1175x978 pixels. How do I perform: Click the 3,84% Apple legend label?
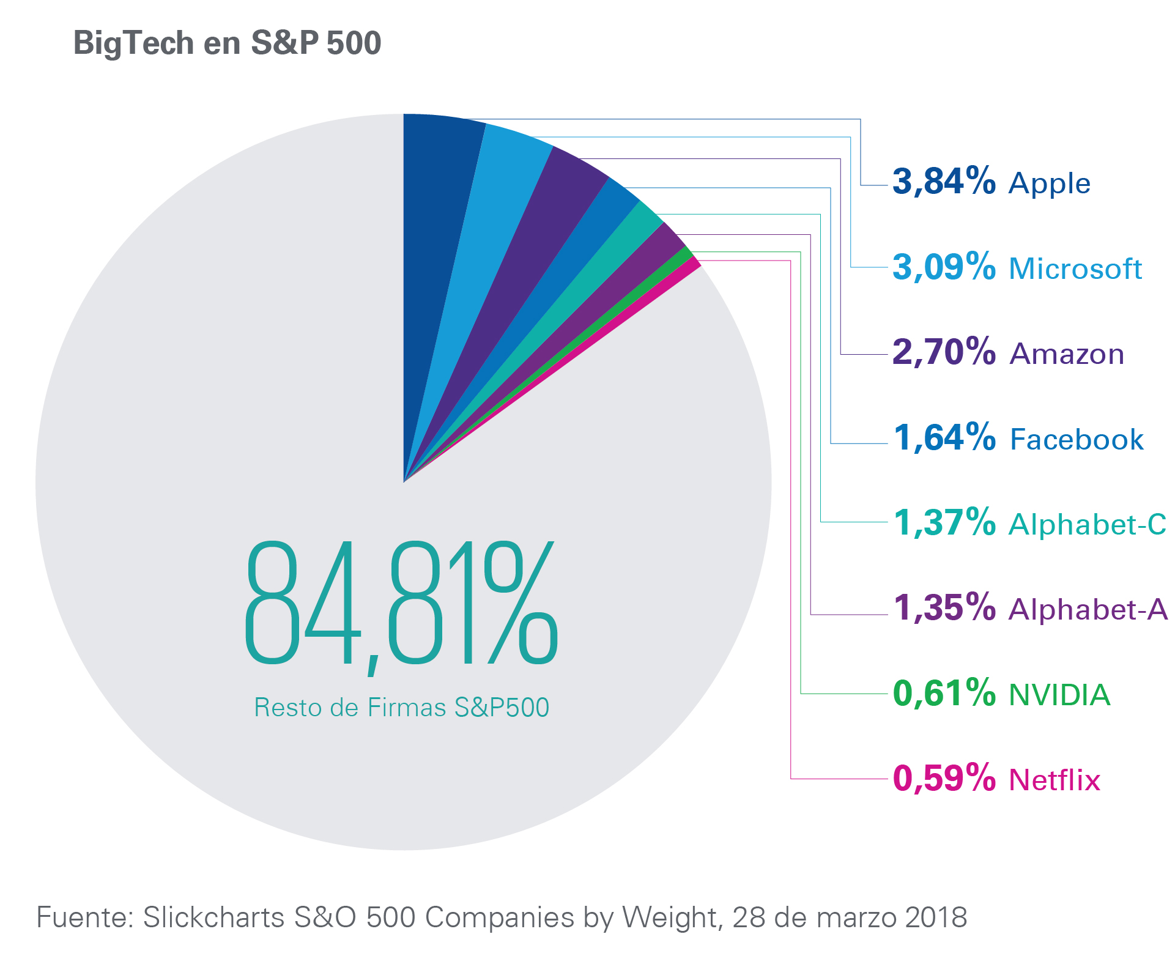[991, 182]
